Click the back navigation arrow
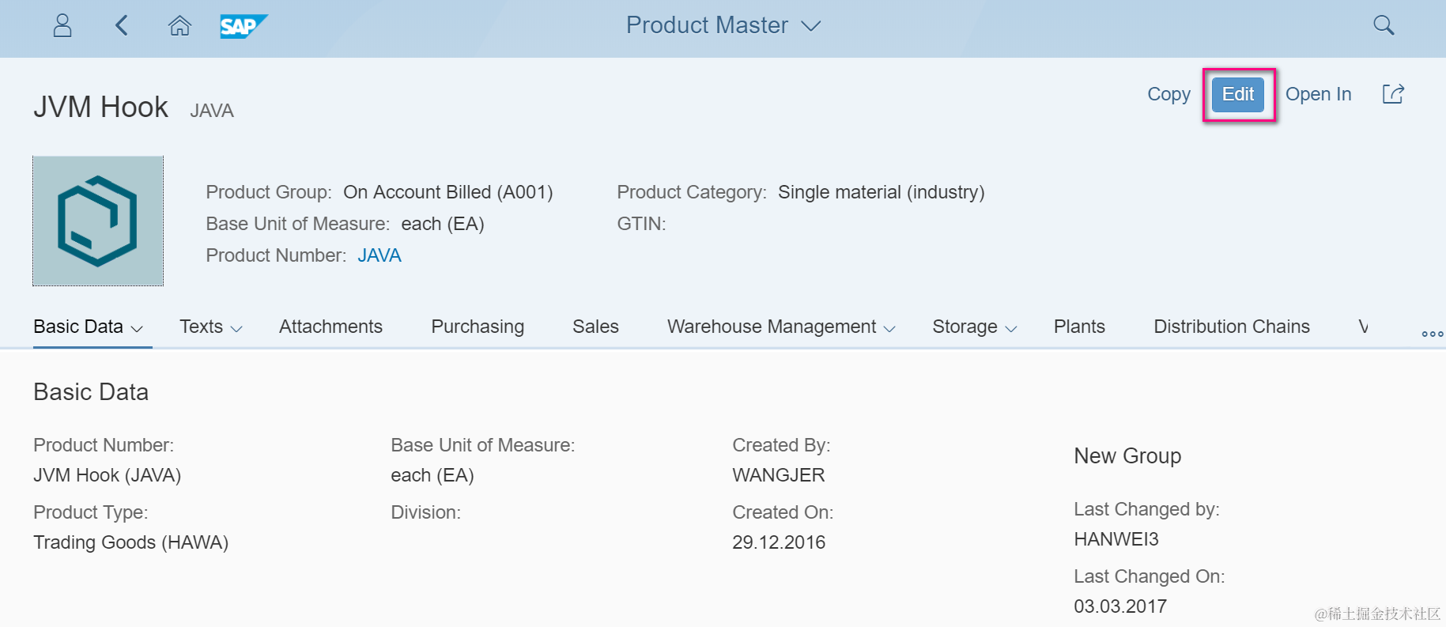Viewport: 1446px width, 627px height. [x=121, y=26]
